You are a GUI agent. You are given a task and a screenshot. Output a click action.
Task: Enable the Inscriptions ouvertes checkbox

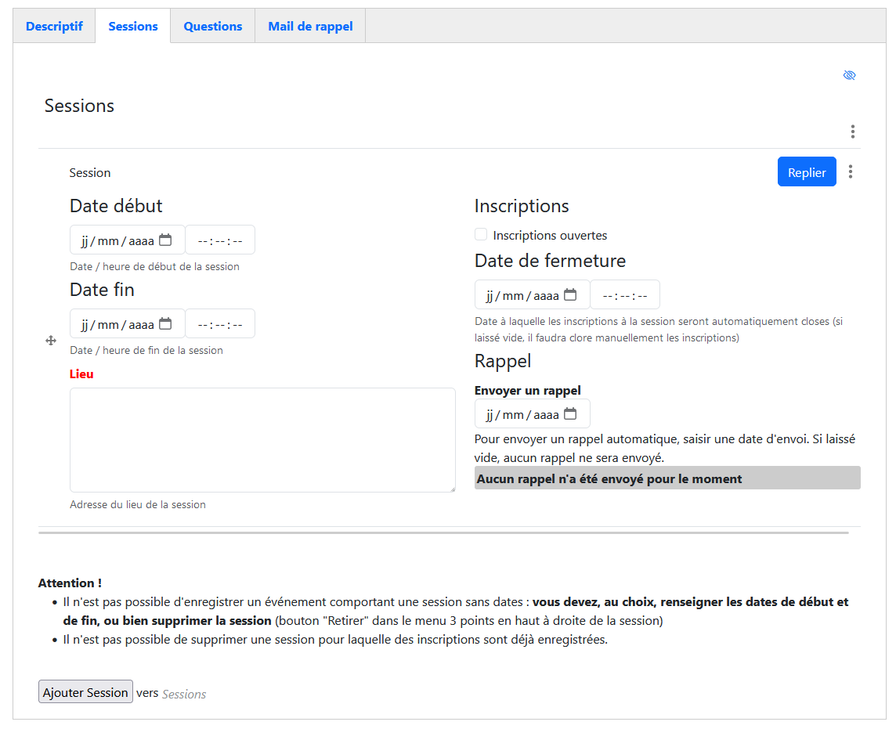point(481,235)
